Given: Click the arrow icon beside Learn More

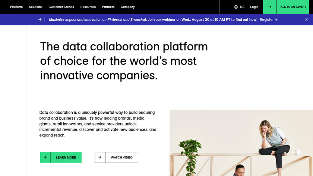Looking at the screenshot, I should pyautogui.click(x=45, y=157).
